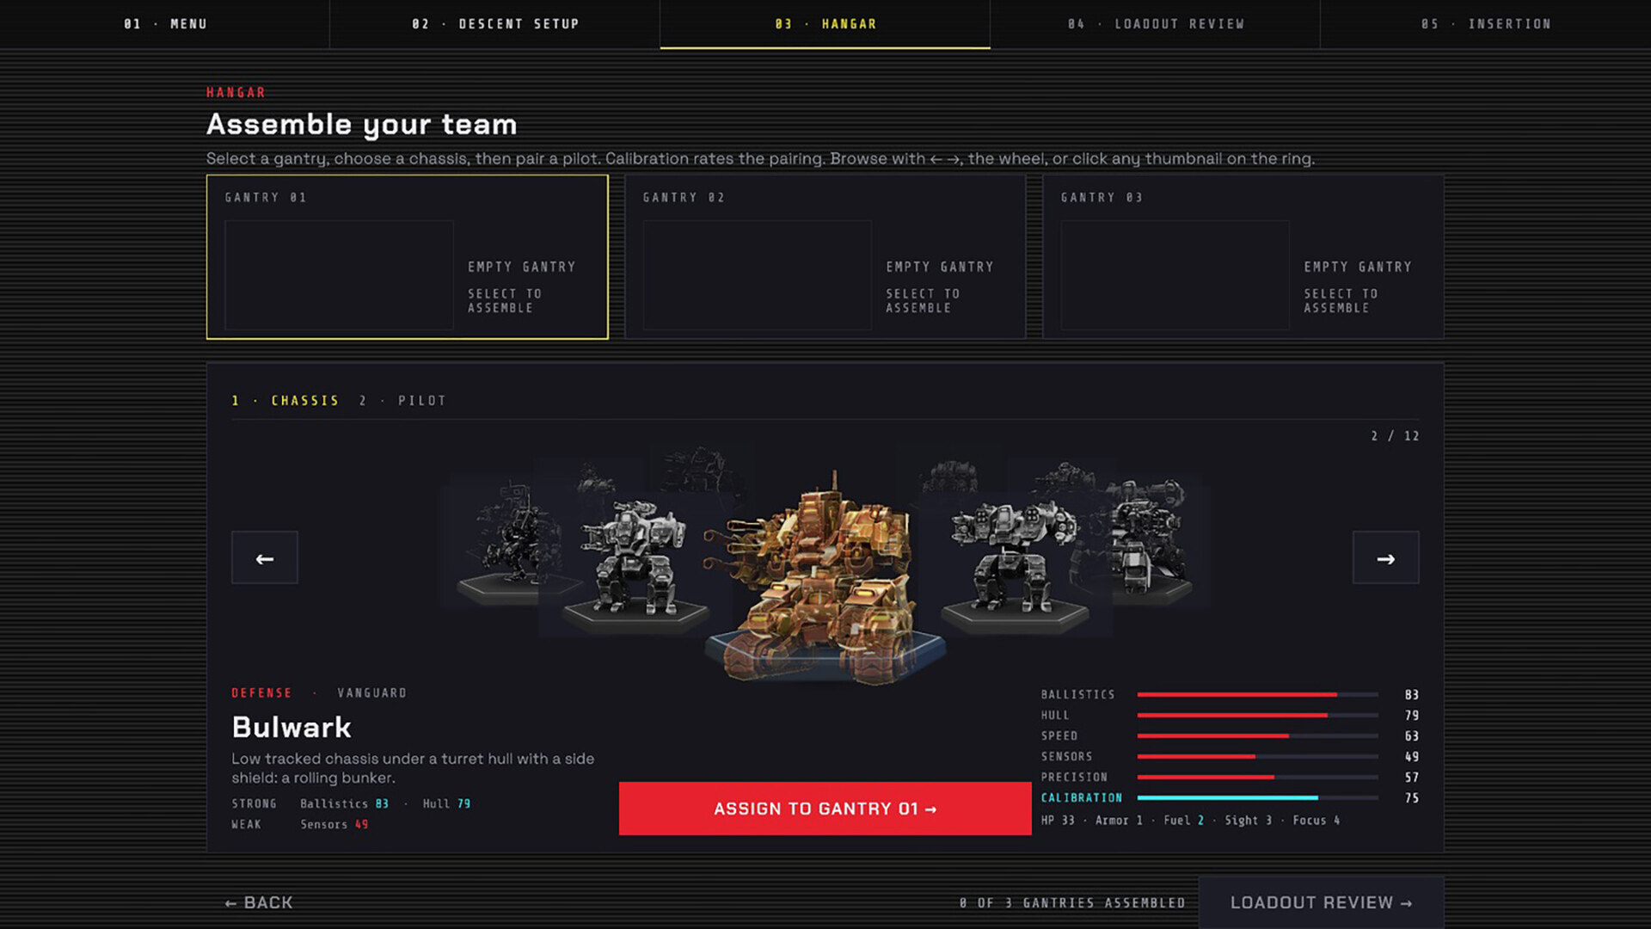The height and width of the screenshot is (929, 1651).
Task: Click the Precision stat bar
Action: pos(1257,777)
